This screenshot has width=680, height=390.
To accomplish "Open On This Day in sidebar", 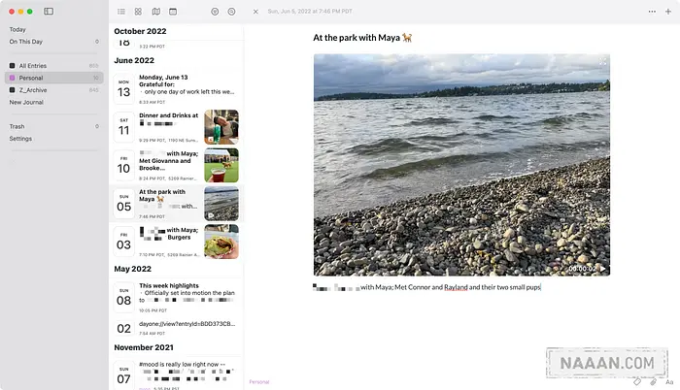I will [x=26, y=42].
